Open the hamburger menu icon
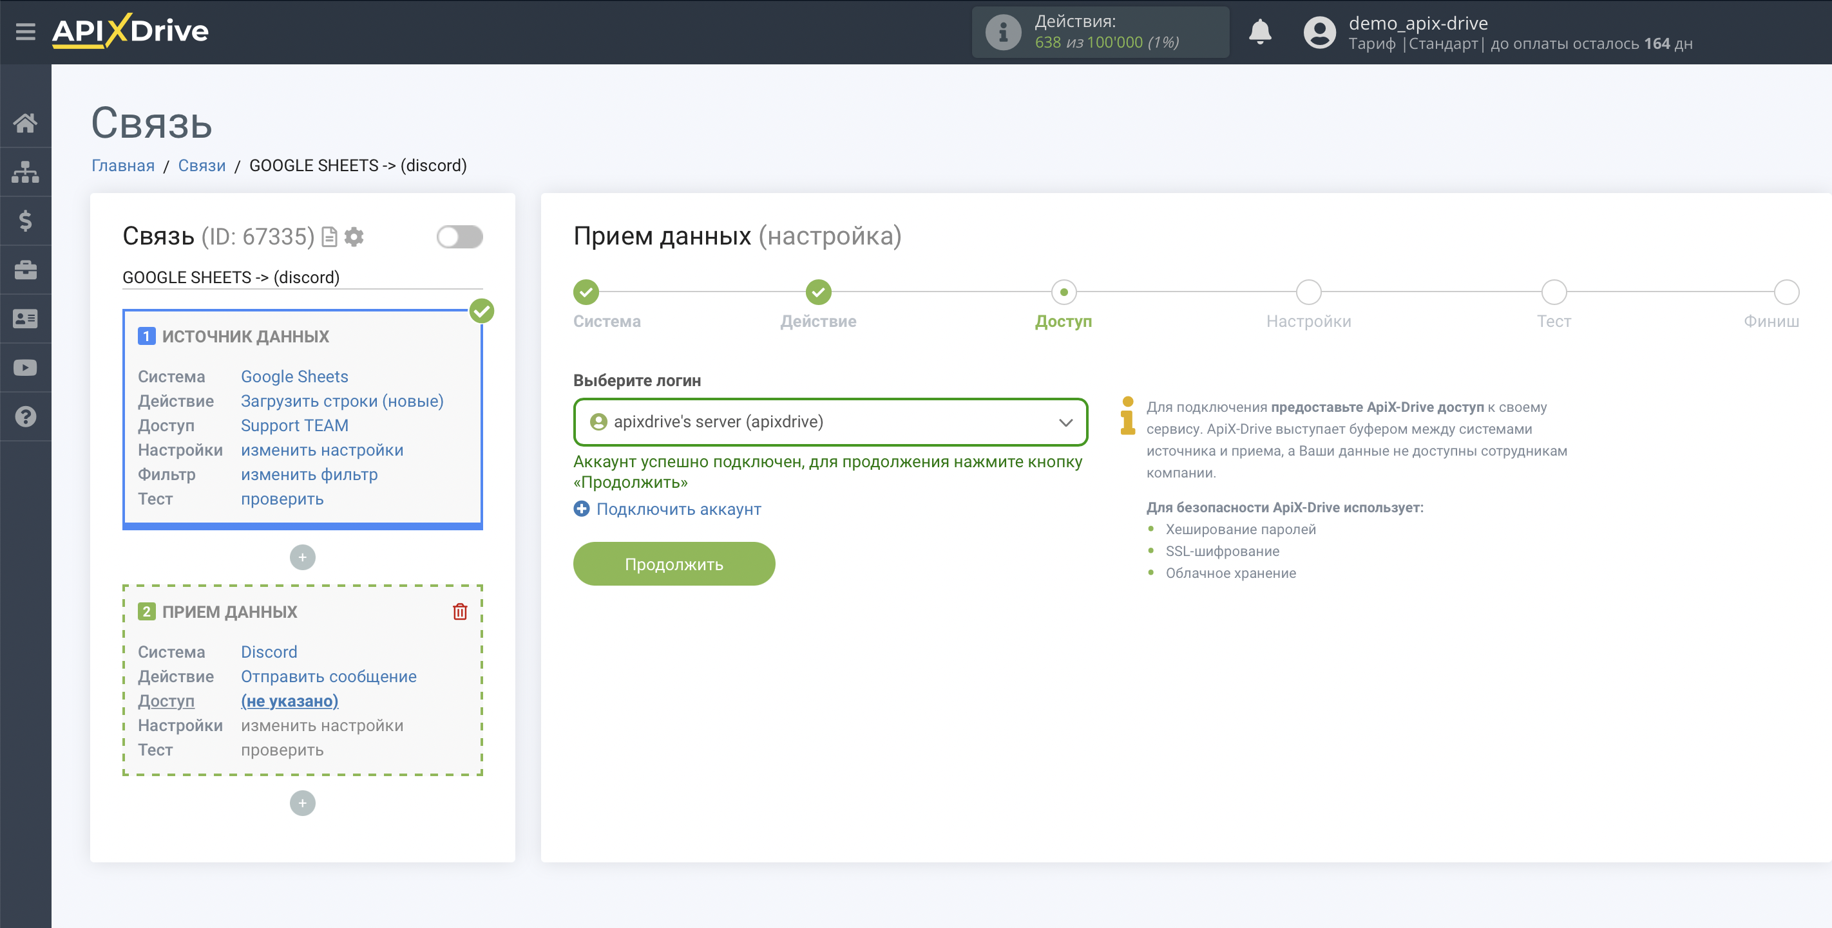This screenshot has height=928, width=1832. click(26, 32)
